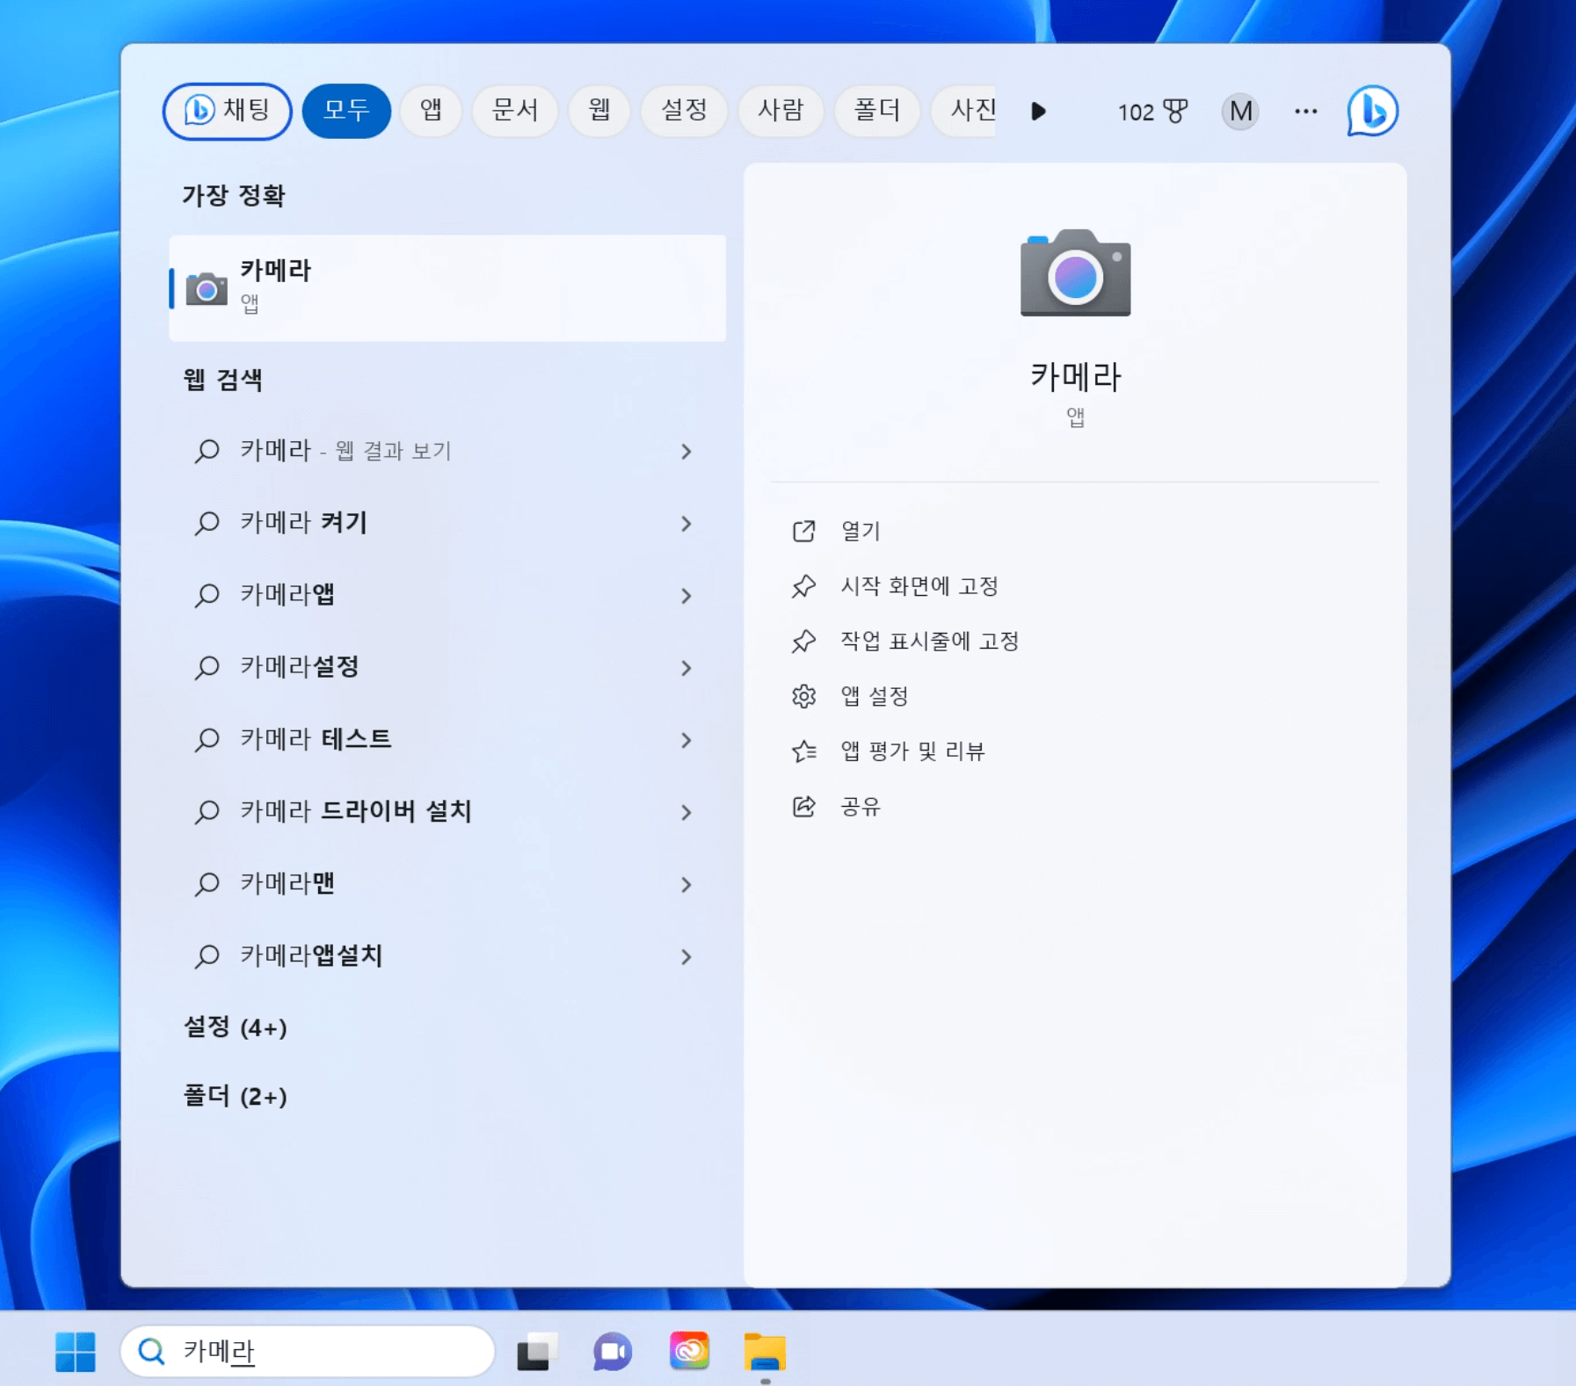The width and height of the screenshot is (1576, 1386).
Task: Switch to the 사진 filter tab
Action: coord(964,112)
